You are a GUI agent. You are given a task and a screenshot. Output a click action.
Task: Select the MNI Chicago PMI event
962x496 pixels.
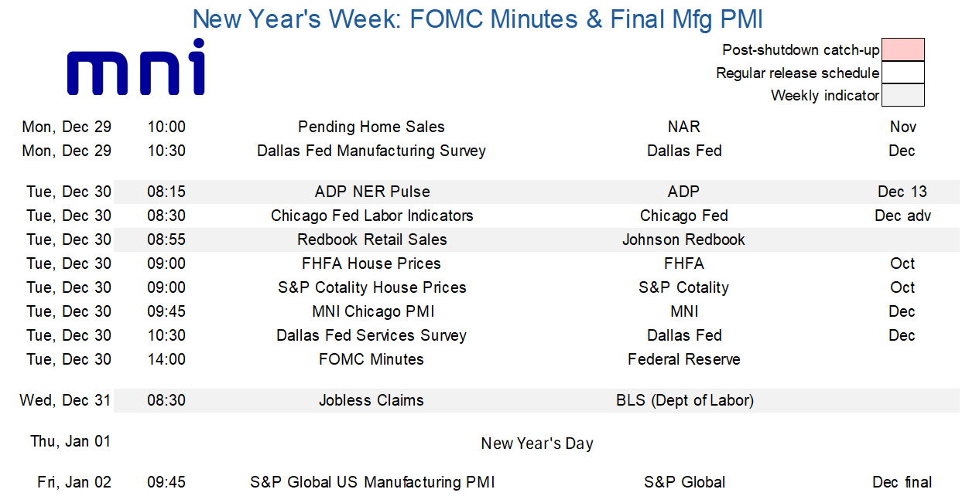[x=372, y=311]
